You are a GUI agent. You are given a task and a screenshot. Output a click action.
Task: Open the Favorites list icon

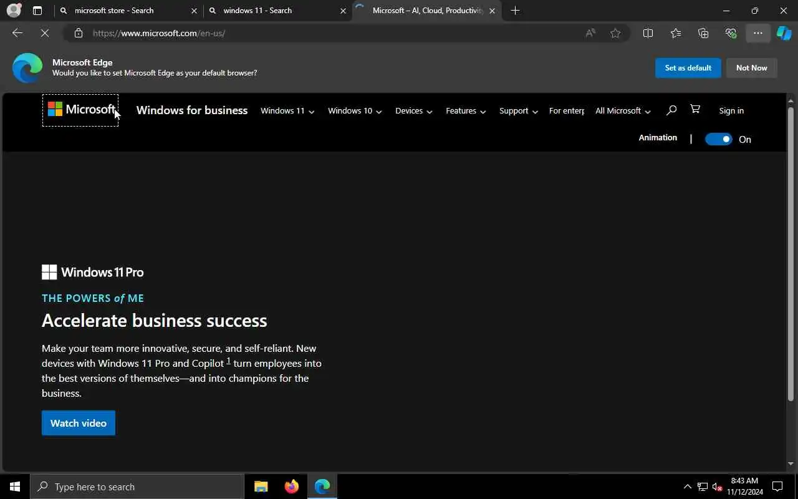tap(676, 33)
